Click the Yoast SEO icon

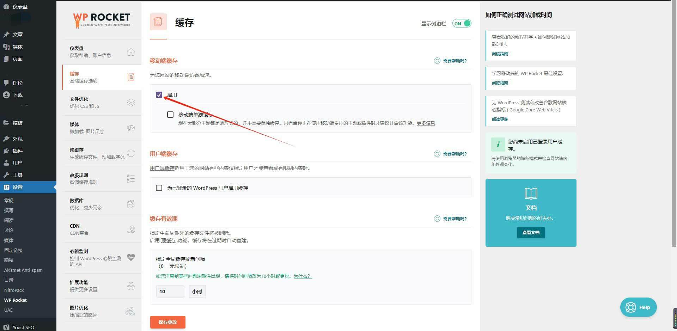click(x=6, y=327)
